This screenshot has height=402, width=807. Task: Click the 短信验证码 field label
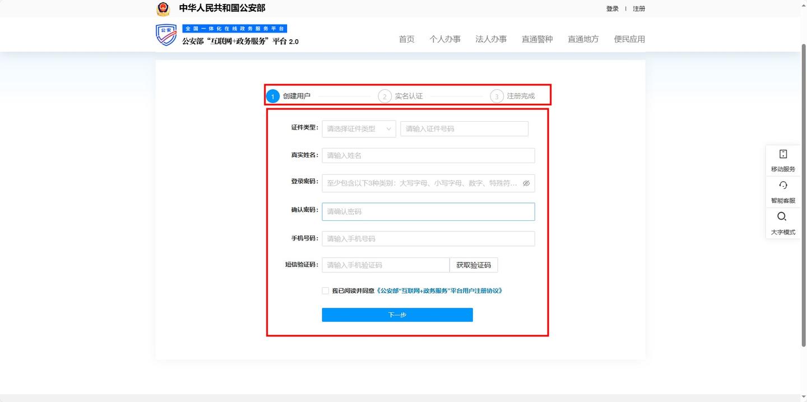point(302,265)
